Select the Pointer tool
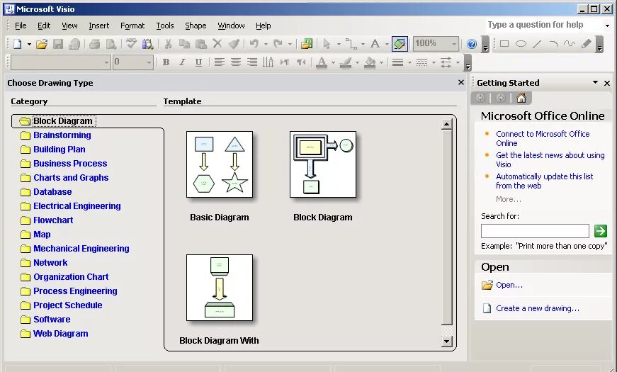 327,44
